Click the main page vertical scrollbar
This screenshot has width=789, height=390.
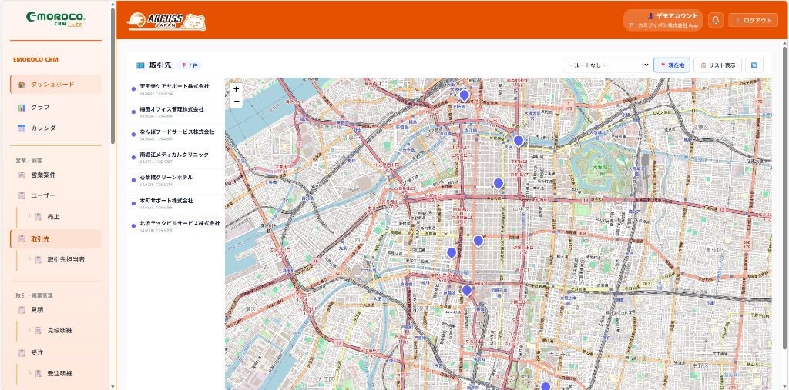pyautogui.click(x=785, y=196)
